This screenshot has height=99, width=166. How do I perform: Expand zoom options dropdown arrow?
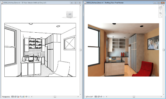(x=160, y=15)
